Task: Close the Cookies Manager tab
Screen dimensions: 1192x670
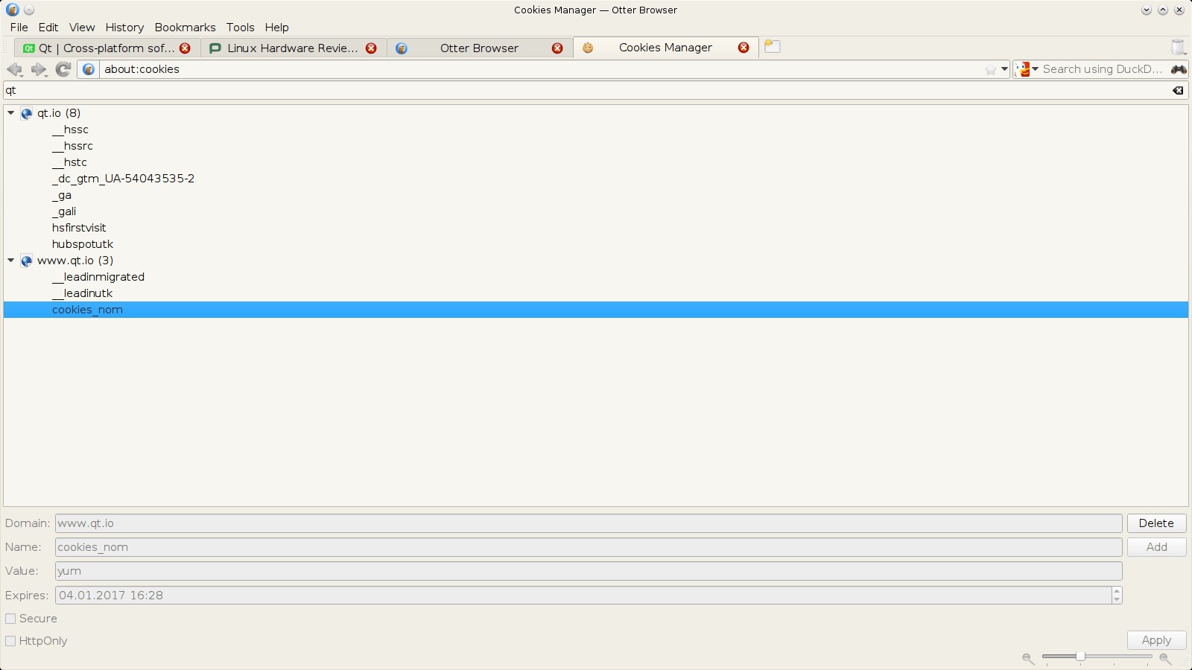Action: click(x=744, y=48)
